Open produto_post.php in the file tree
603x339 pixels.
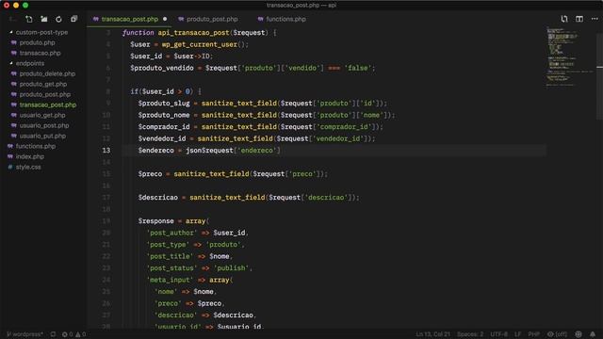44,94
